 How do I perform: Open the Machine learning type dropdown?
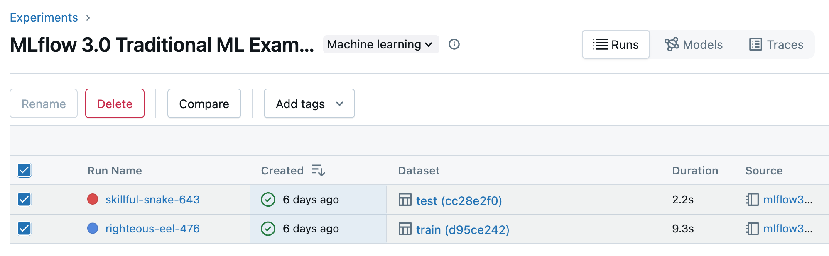pos(380,44)
